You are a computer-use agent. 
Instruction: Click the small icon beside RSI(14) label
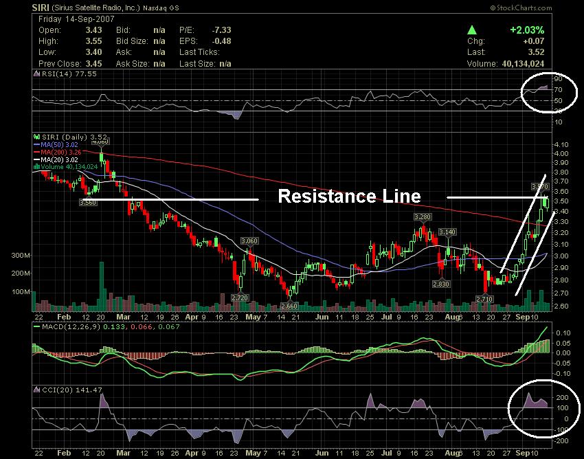tap(37, 74)
